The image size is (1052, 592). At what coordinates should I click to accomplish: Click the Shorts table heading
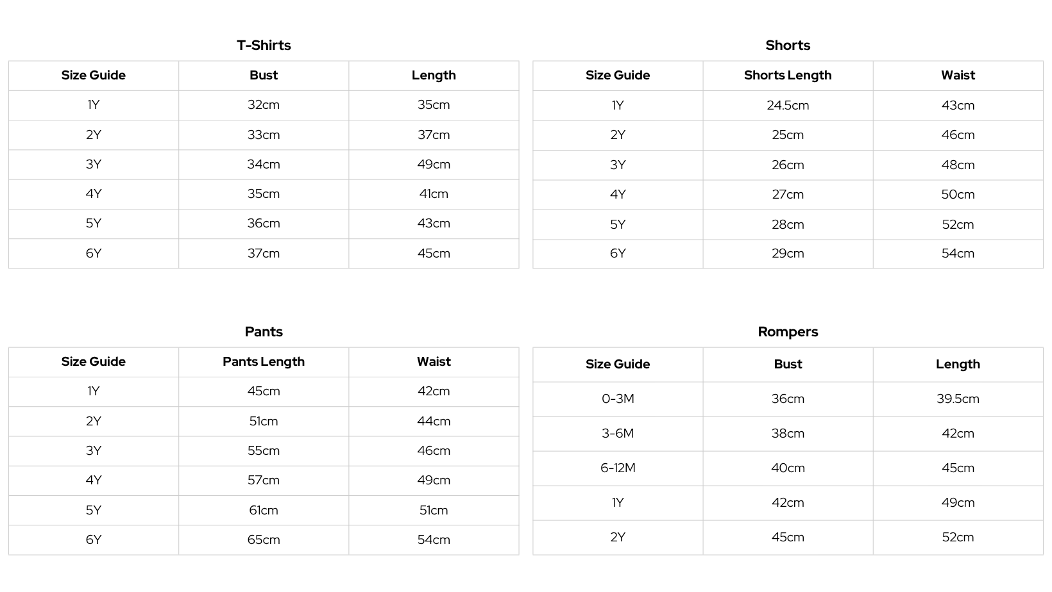coord(788,45)
